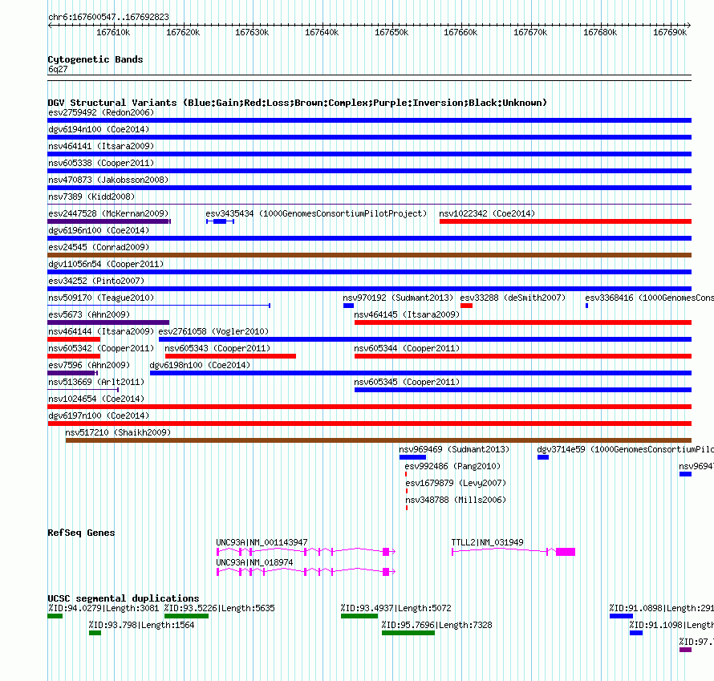
Task: Click esv34252 (Pinto2007) label
Action: pos(96,281)
